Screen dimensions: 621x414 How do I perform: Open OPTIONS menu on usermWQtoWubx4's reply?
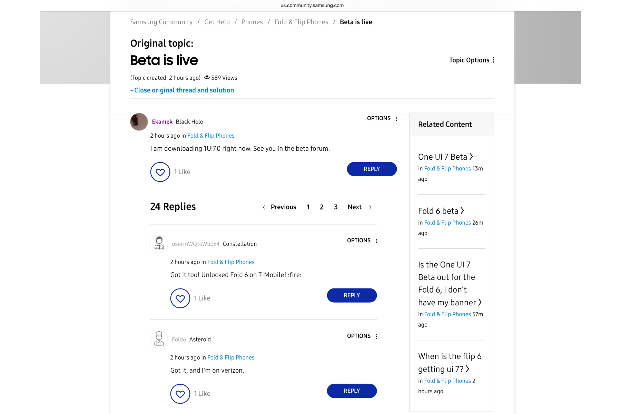[x=362, y=240]
